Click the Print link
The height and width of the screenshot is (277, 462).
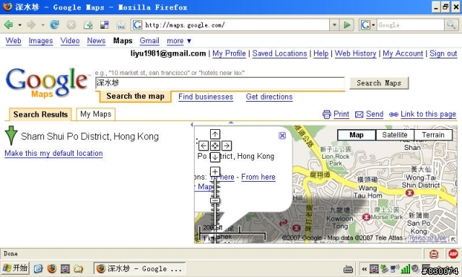(x=341, y=114)
